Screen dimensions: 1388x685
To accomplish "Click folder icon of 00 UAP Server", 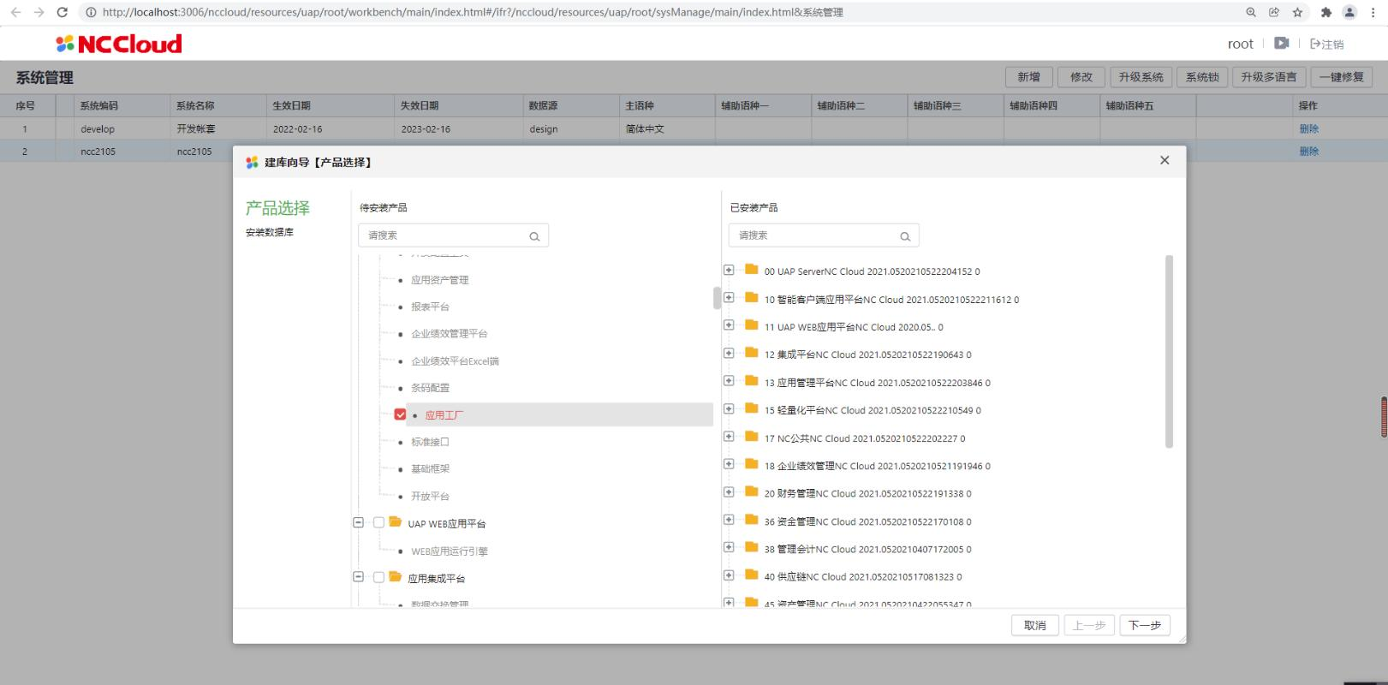I will click(x=752, y=270).
